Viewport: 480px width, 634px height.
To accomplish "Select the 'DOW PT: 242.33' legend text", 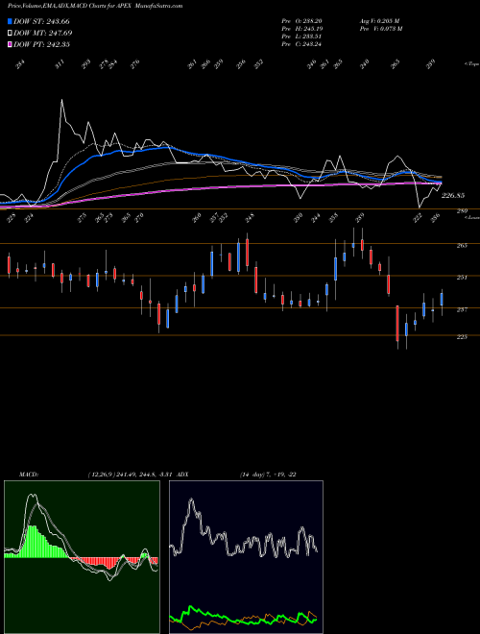I will 42,44.
